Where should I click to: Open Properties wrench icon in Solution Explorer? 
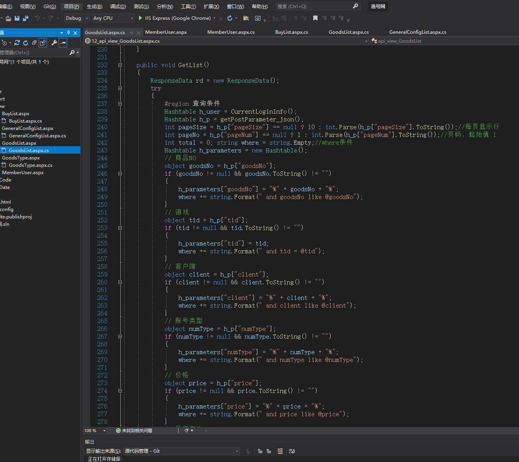[54, 43]
